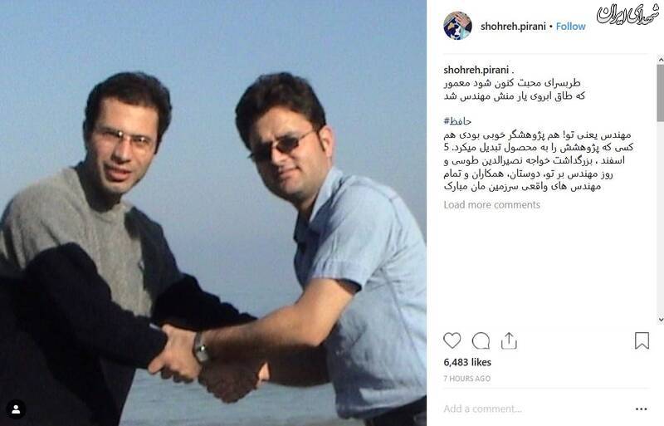
Task: Click the comment scrollbar down arrow
Action: (660, 320)
